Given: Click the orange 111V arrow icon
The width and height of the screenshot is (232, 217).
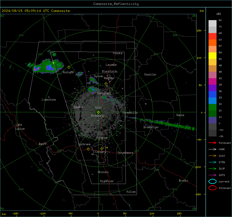Looking at the screenshot, I should click(x=212, y=156).
